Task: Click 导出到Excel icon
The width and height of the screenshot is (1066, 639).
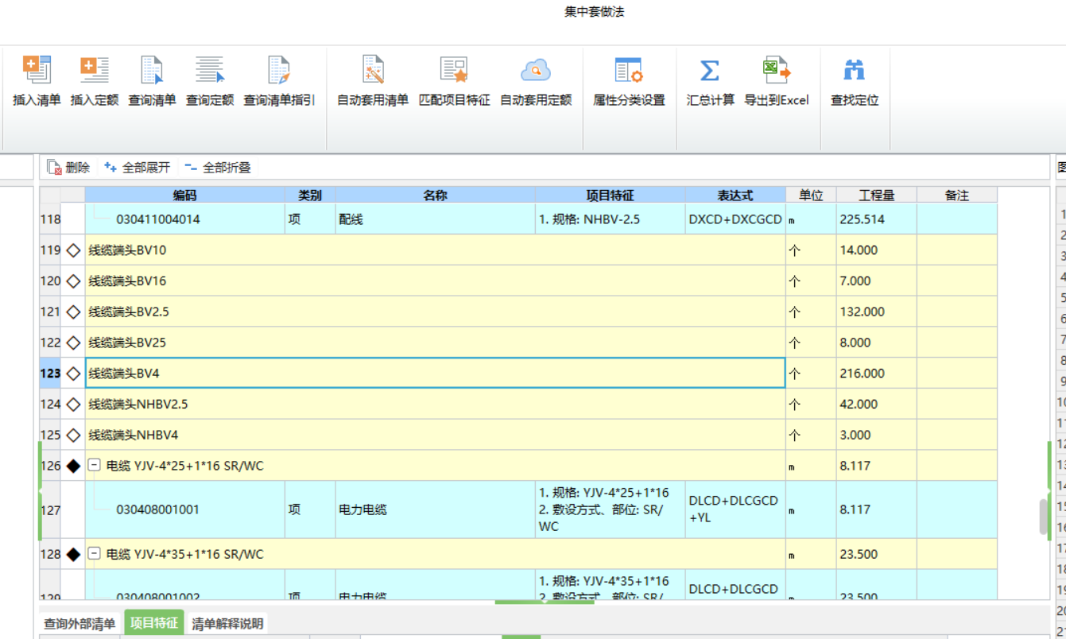Action: pyautogui.click(x=777, y=70)
